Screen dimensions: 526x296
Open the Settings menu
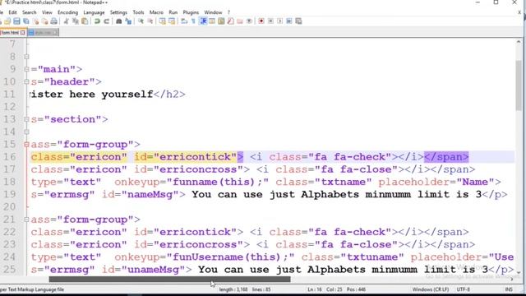[118, 12]
